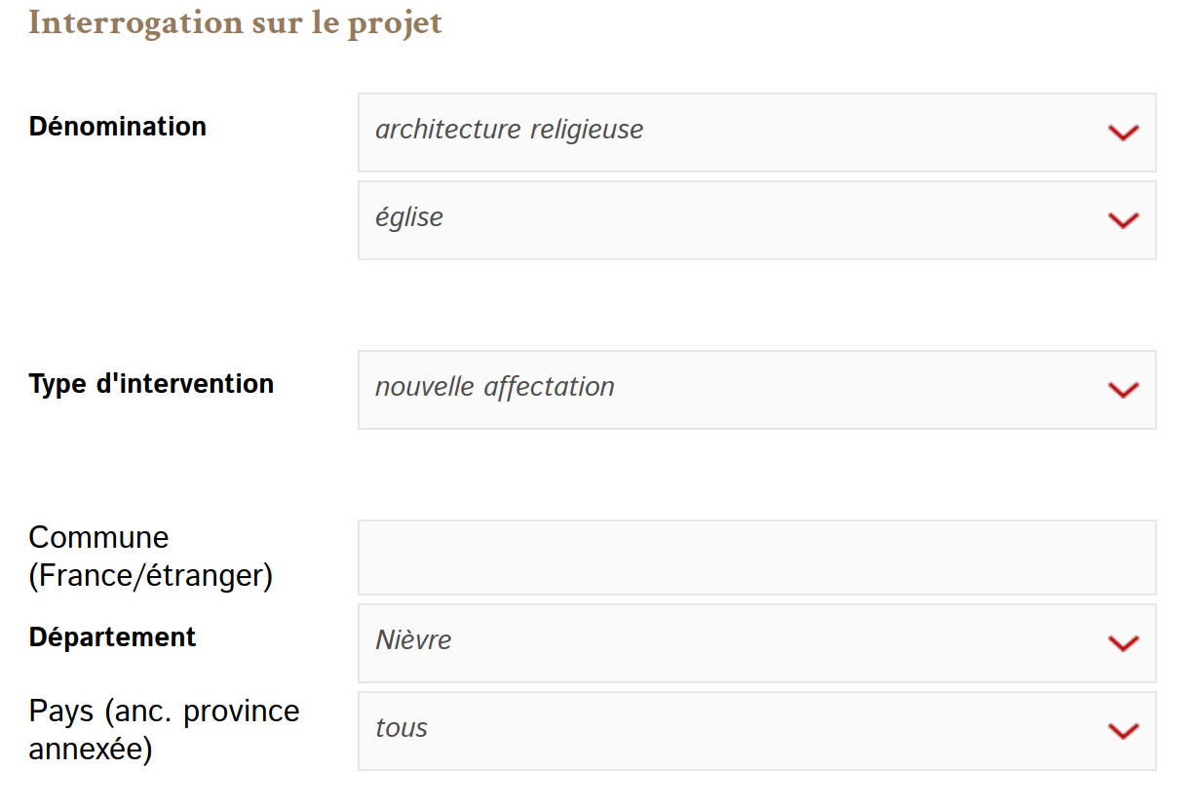Click the red chevron beside tous
This screenshot has width=1191, height=809.
(x=1123, y=731)
